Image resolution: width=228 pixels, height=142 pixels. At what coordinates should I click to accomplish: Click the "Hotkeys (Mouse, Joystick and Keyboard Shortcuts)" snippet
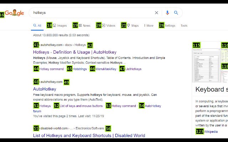coord(99,60)
